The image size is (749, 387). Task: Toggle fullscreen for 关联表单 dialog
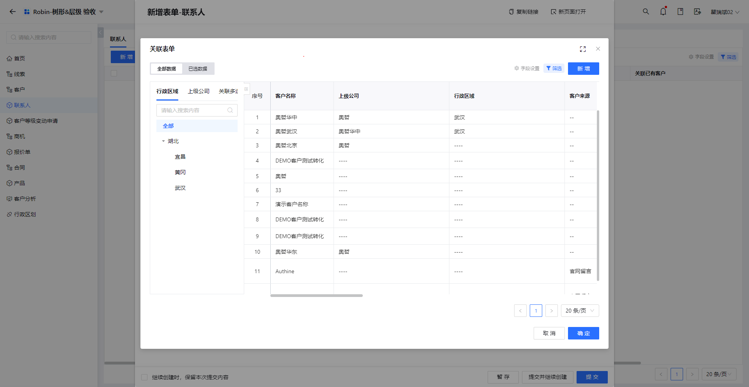click(x=583, y=49)
